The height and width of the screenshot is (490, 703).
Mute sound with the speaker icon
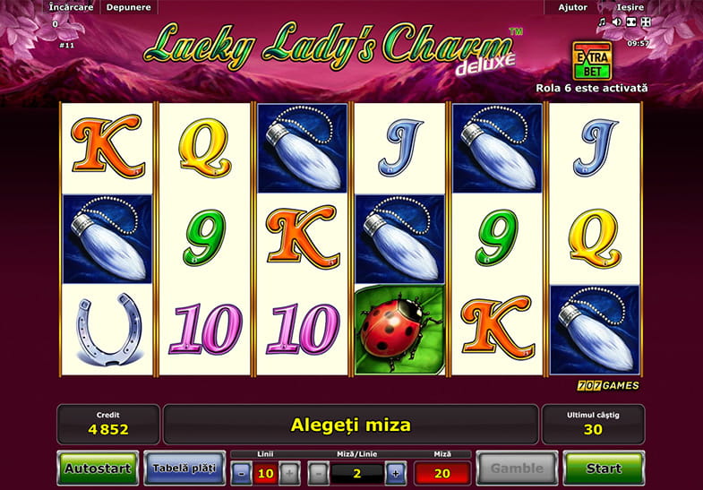click(617, 22)
